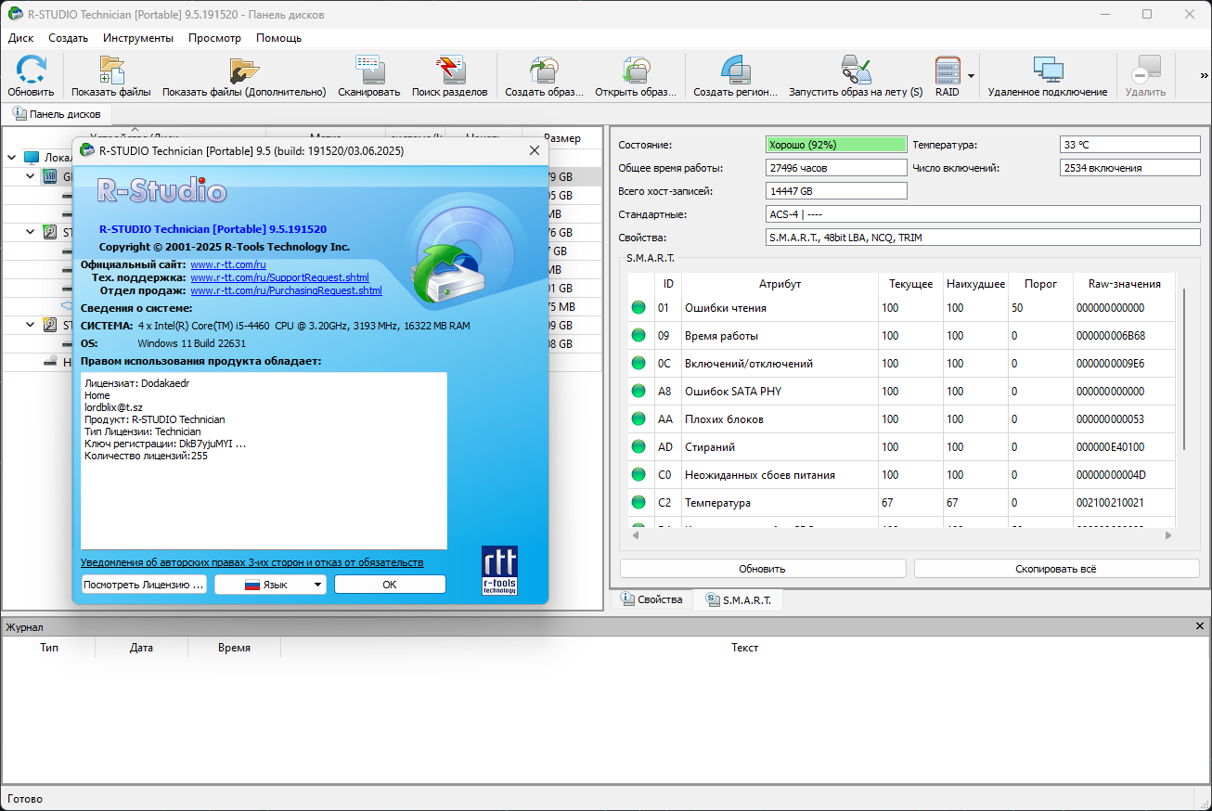This screenshot has width=1212, height=811.
Task: Click the Обновить refresh toolbar icon
Action: coord(31,71)
